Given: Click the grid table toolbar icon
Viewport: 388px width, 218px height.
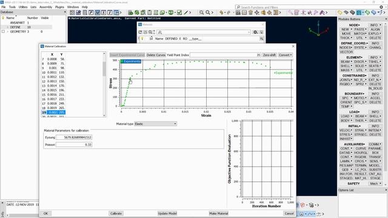Looking at the screenshot, I should (85, 12).
